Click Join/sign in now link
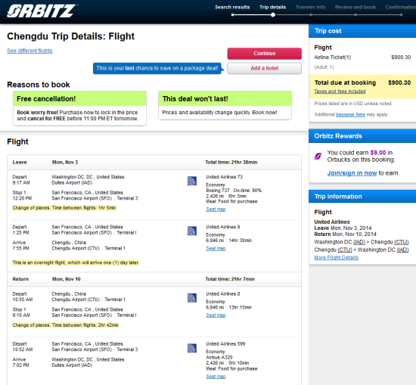Viewport: 416px width, 385px height. pos(352,173)
